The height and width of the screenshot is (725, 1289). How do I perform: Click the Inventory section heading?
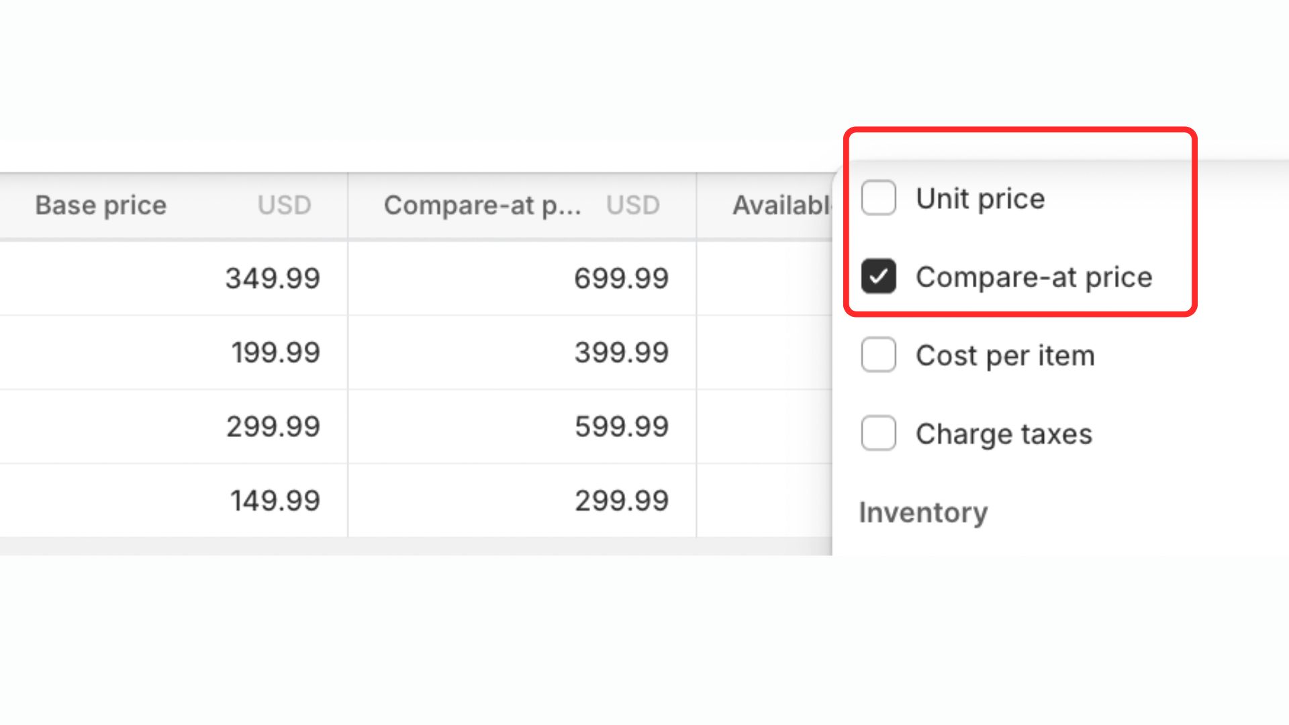tap(923, 513)
